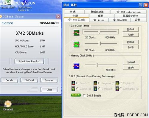Close the display properties dialog
This screenshot has height=118, width=149.
tap(146, 5)
